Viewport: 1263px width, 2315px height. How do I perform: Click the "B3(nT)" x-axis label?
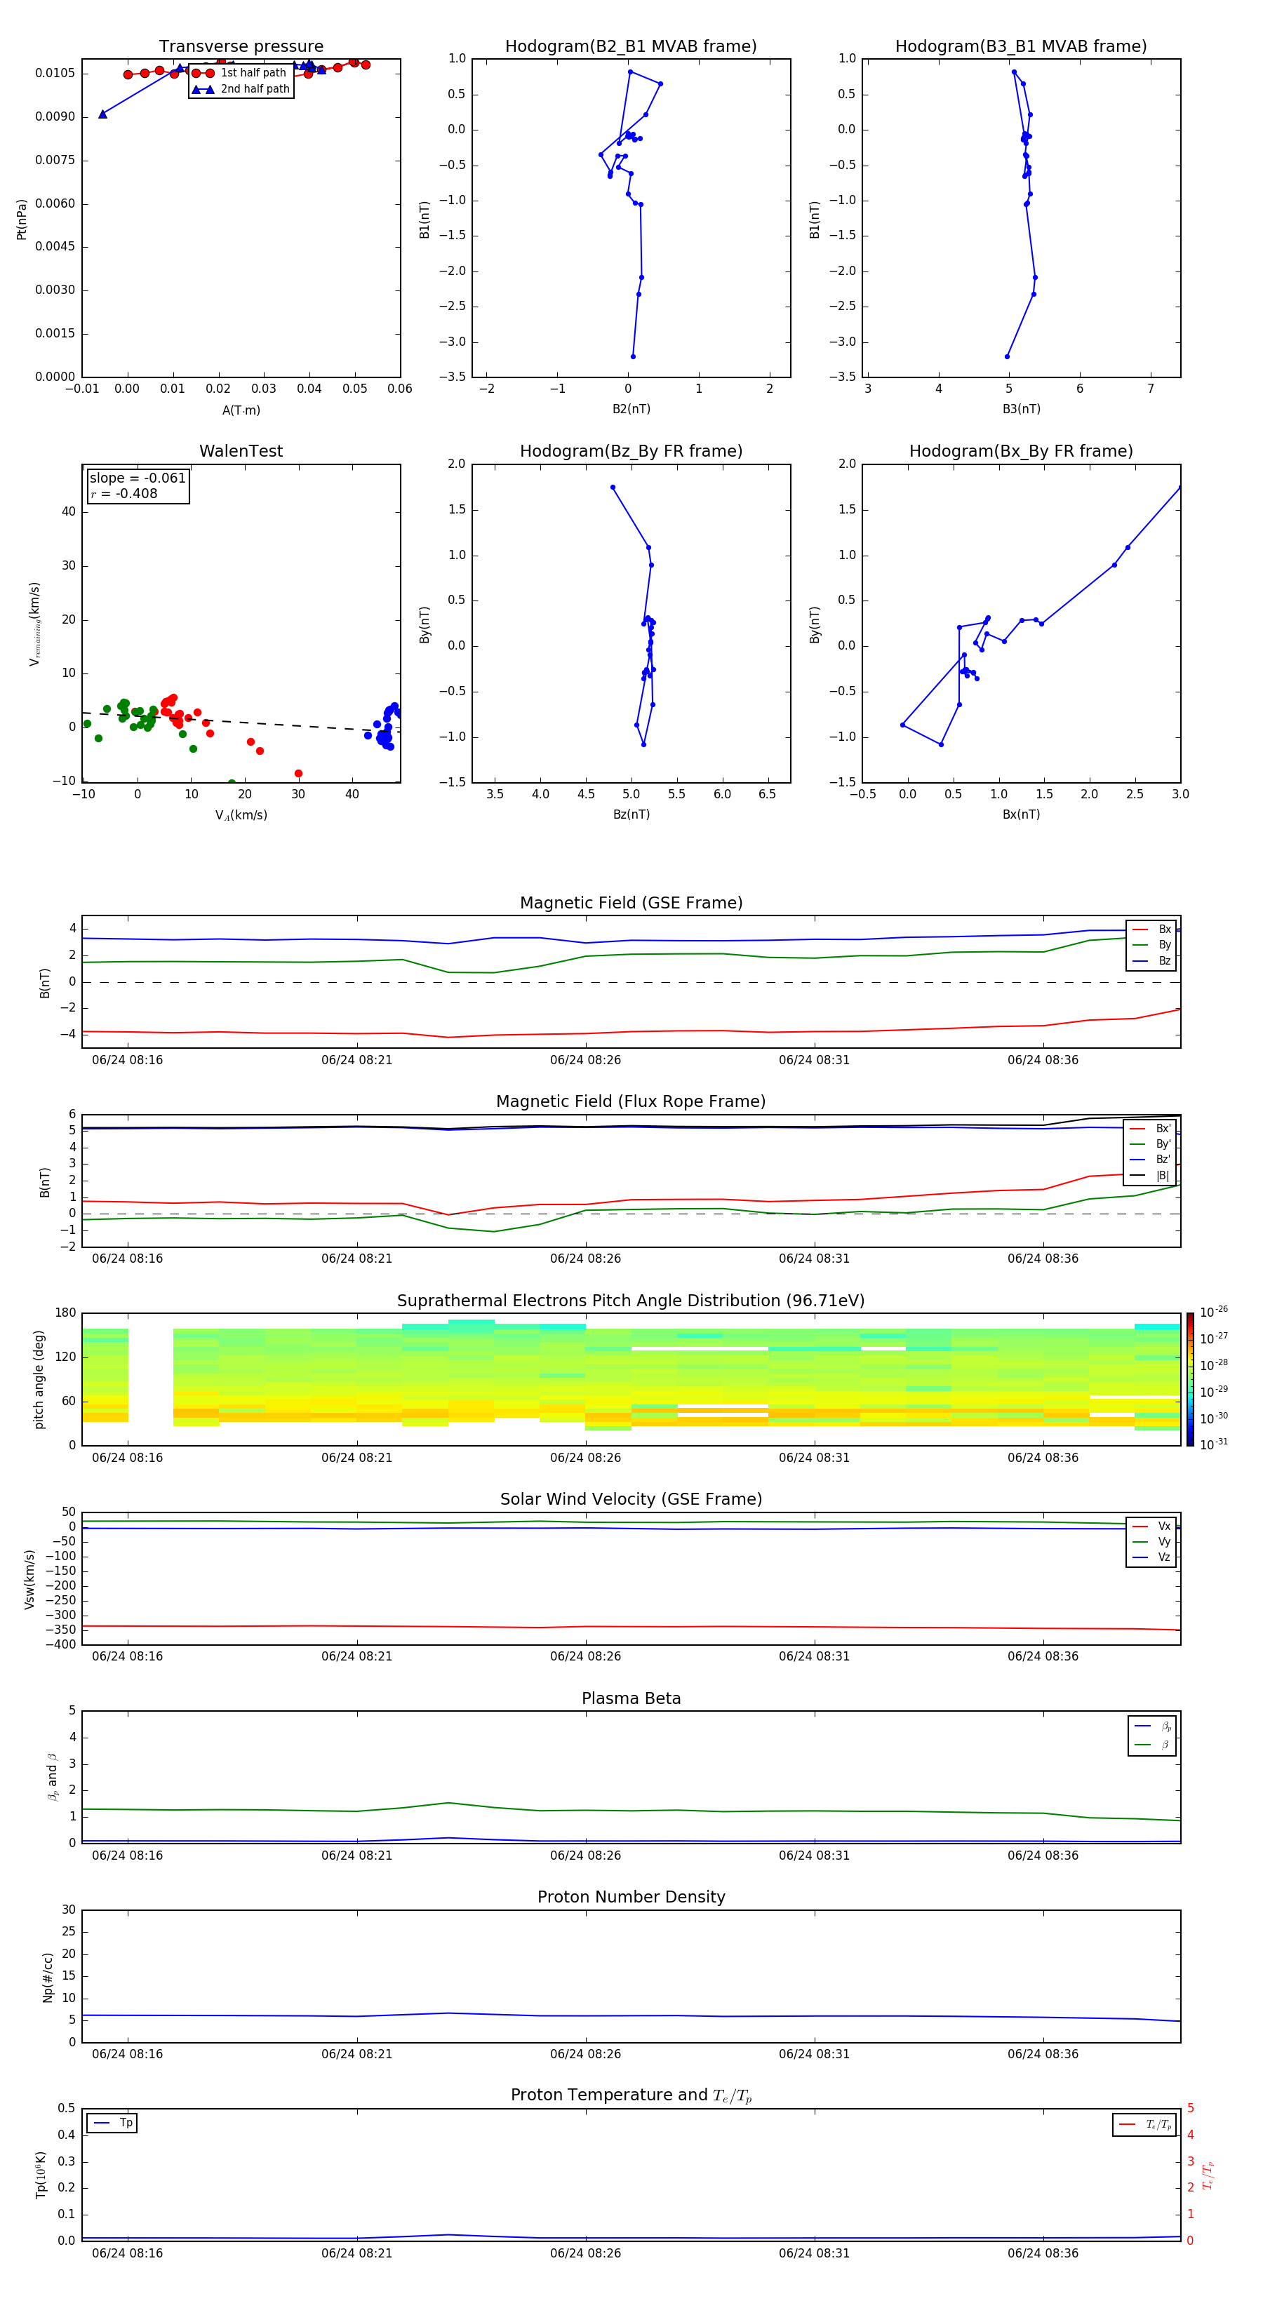point(1021,409)
